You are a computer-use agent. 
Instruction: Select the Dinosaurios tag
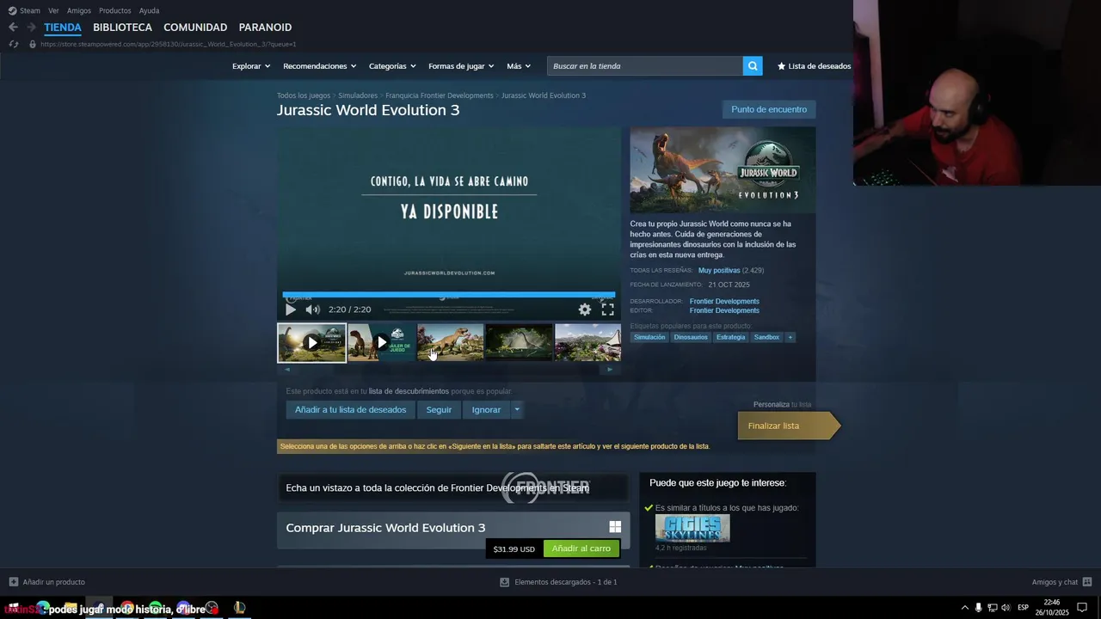(691, 337)
